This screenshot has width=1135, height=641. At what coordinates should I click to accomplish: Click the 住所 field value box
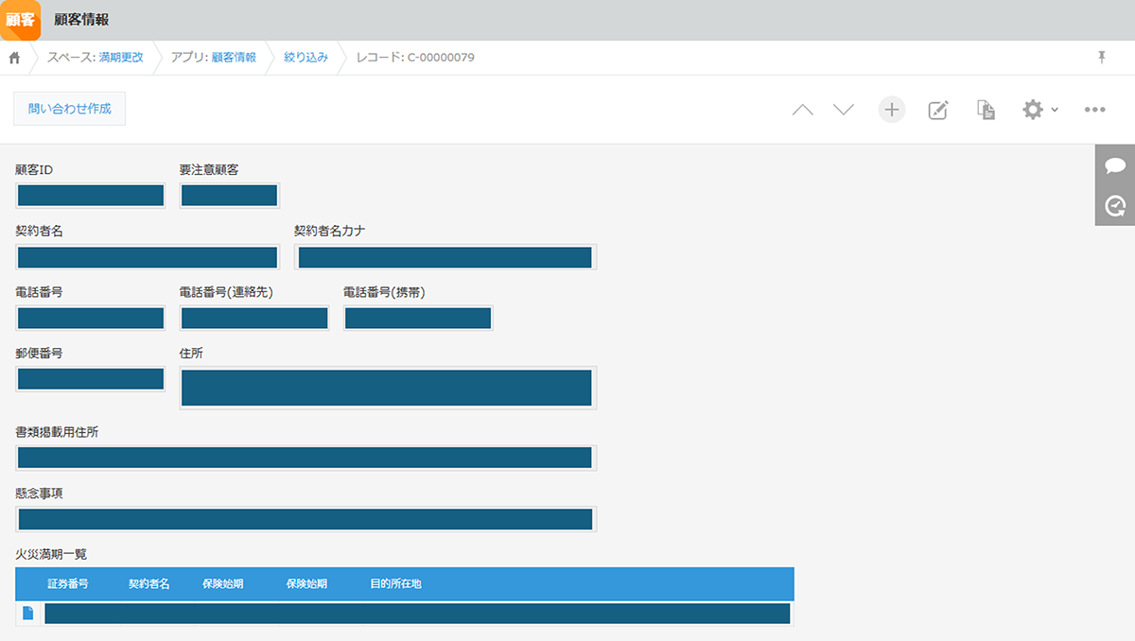point(387,389)
